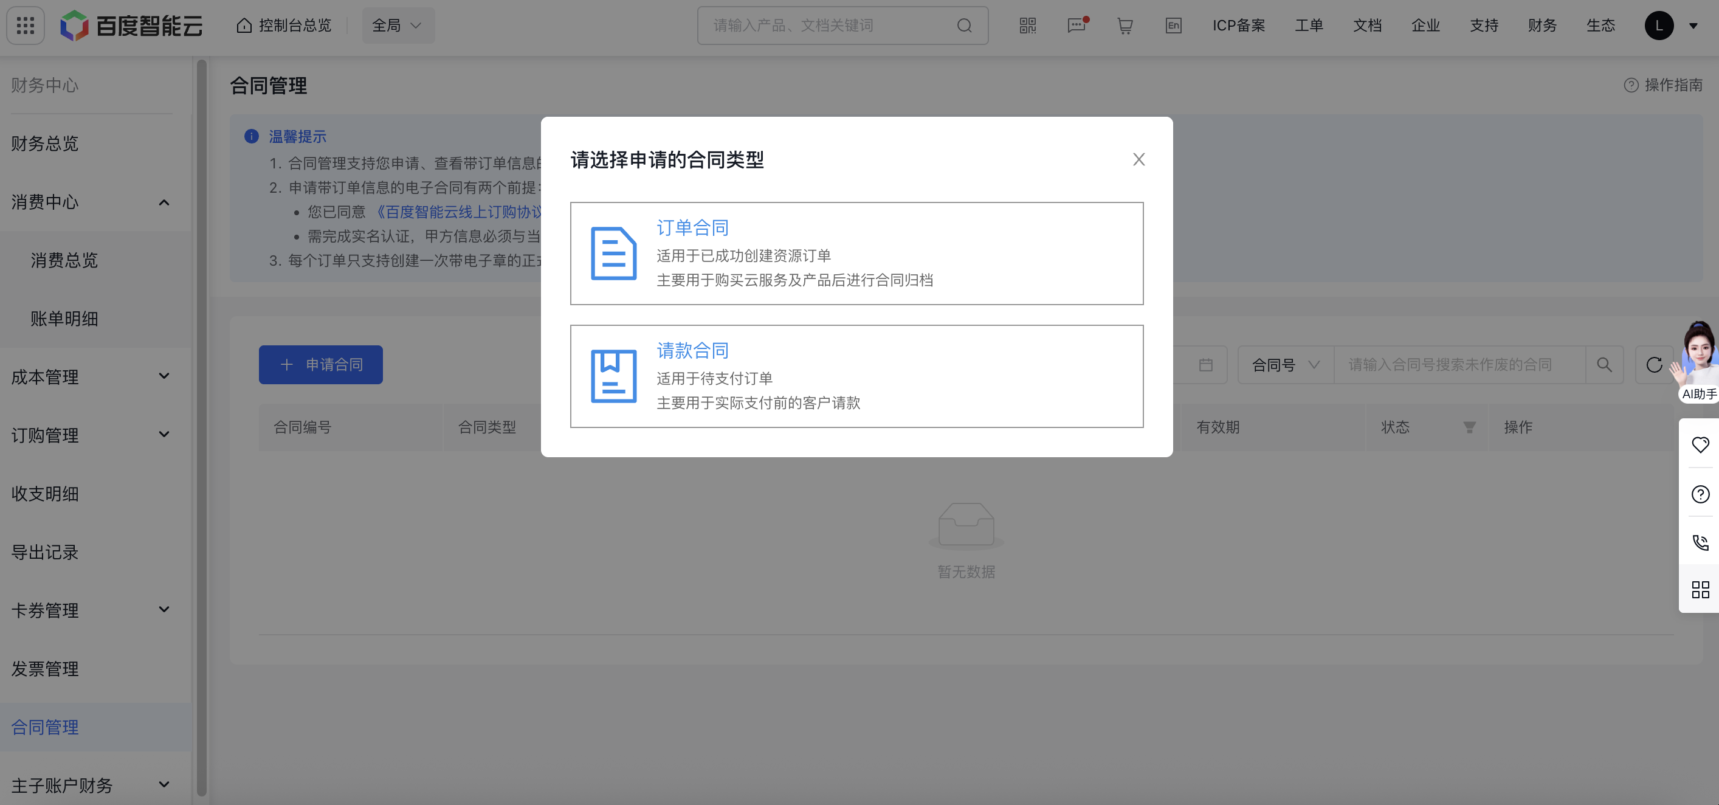
Task: Click the heart favorites icon in right sidebar
Action: pos(1700,444)
